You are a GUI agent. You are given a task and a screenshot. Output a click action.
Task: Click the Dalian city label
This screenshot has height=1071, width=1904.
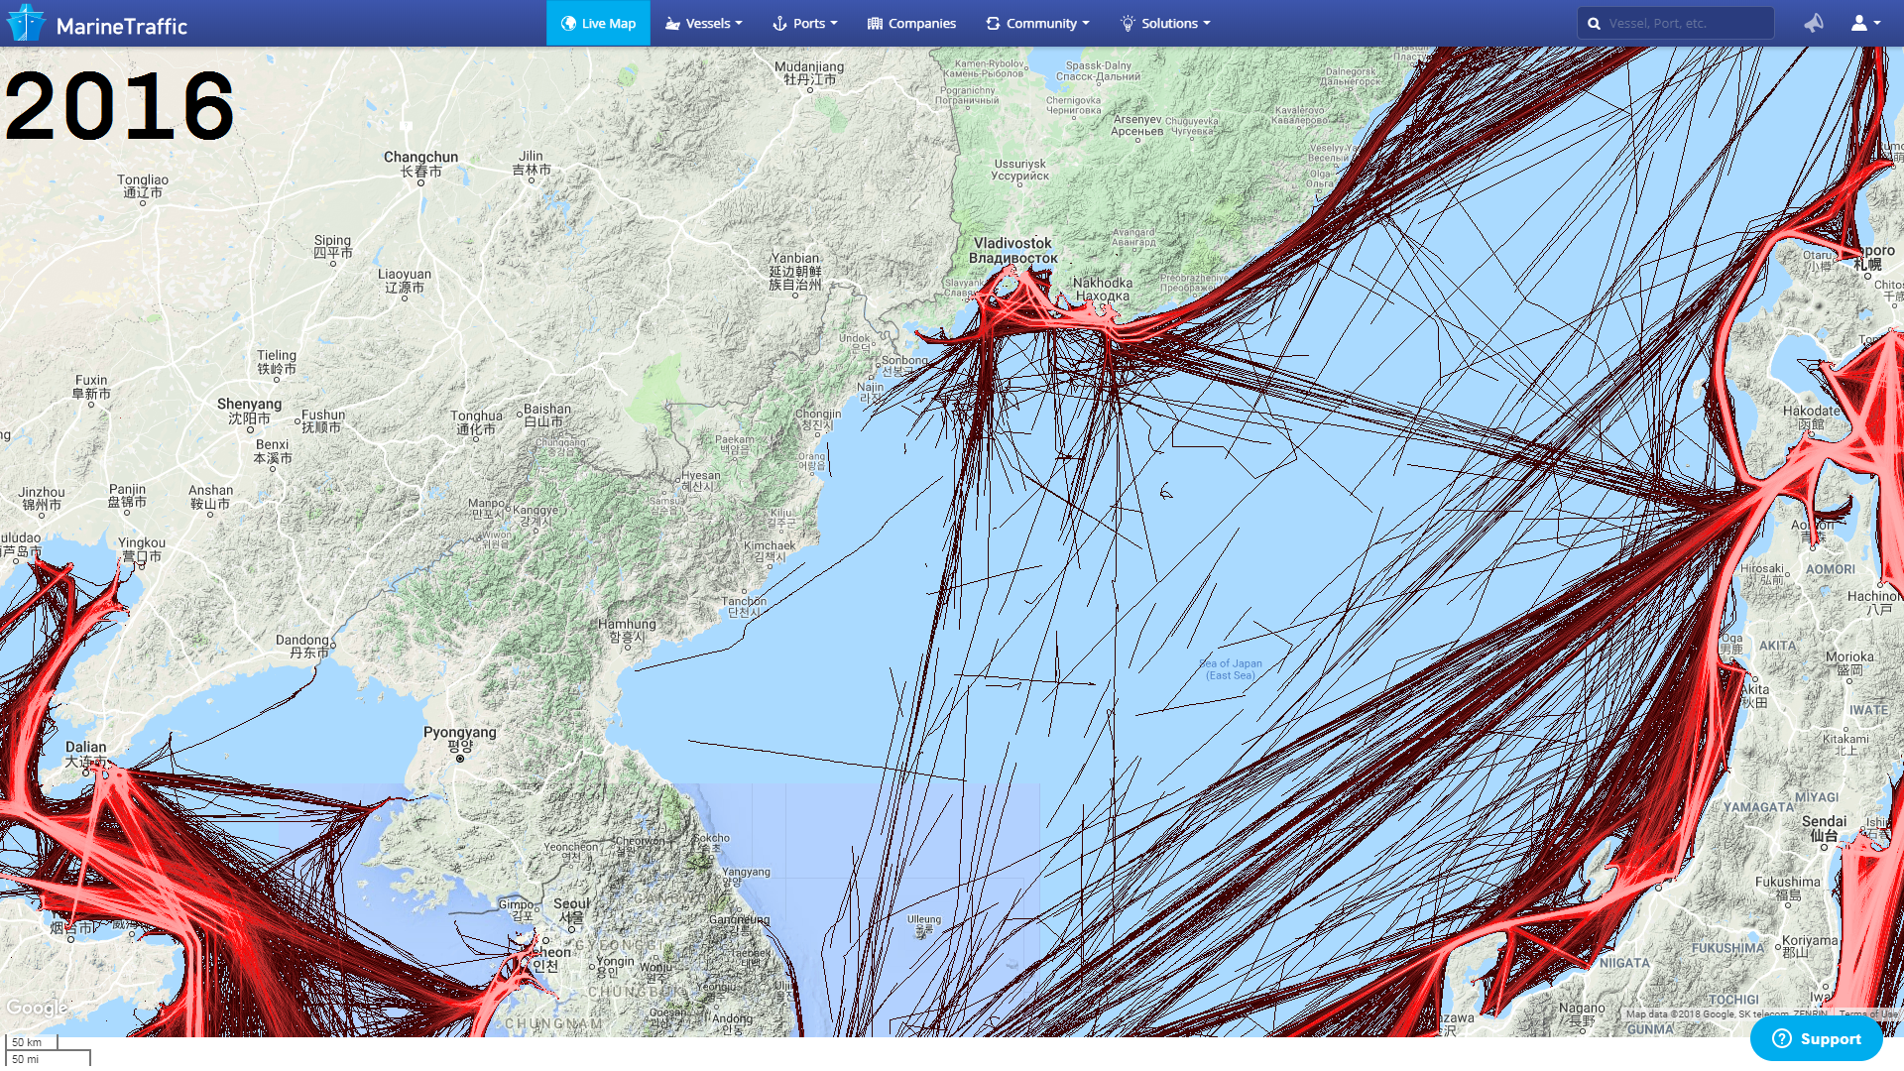click(x=85, y=754)
